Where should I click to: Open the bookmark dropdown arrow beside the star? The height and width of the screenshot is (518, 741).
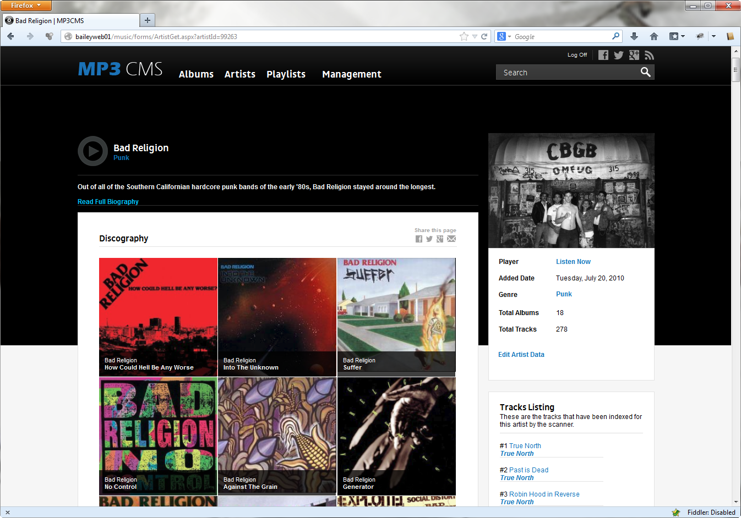click(473, 36)
